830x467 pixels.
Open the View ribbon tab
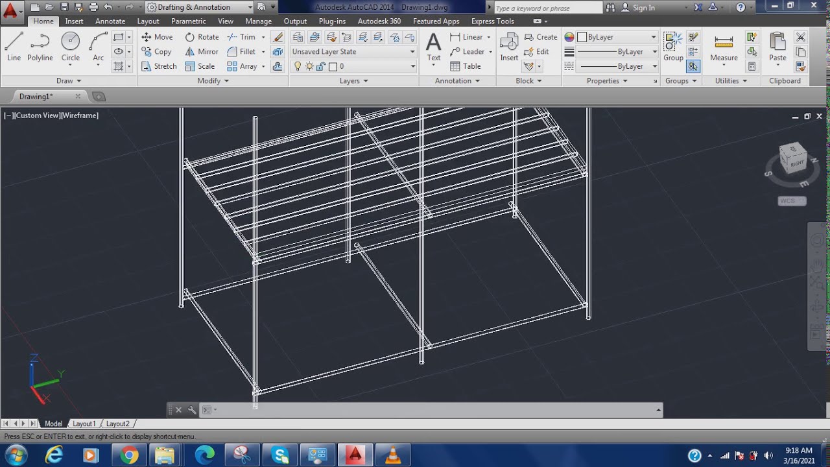click(x=226, y=21)
